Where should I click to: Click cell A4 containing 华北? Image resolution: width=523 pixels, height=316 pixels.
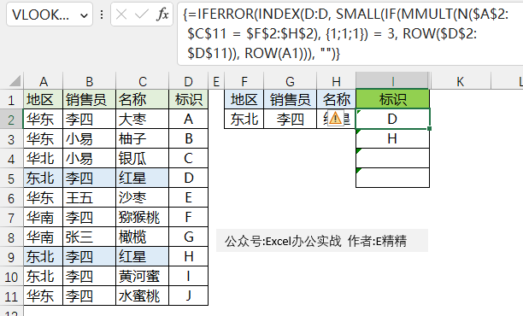click(x=44, y=158)
